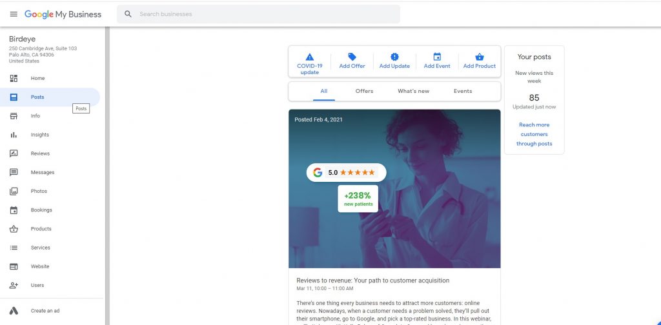
Task: Open the Users sidebar label
Action: 37,286
